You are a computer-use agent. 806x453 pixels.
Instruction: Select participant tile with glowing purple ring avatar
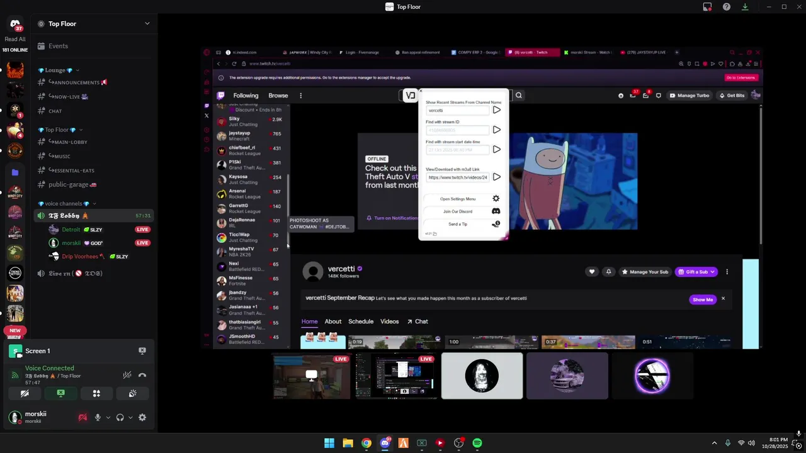point(652,376)
